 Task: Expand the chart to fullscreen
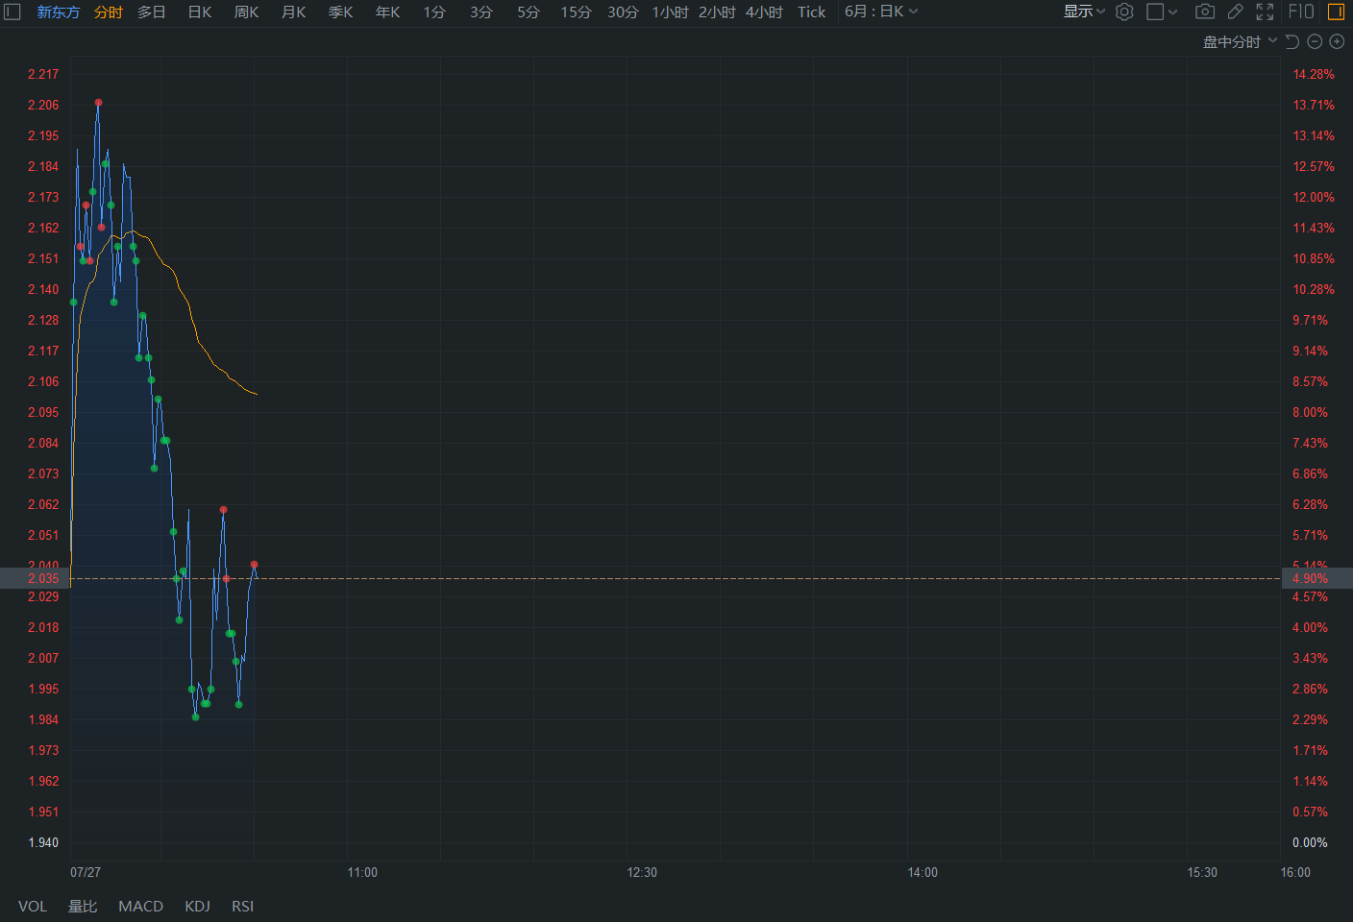(x=1265, y=12)
